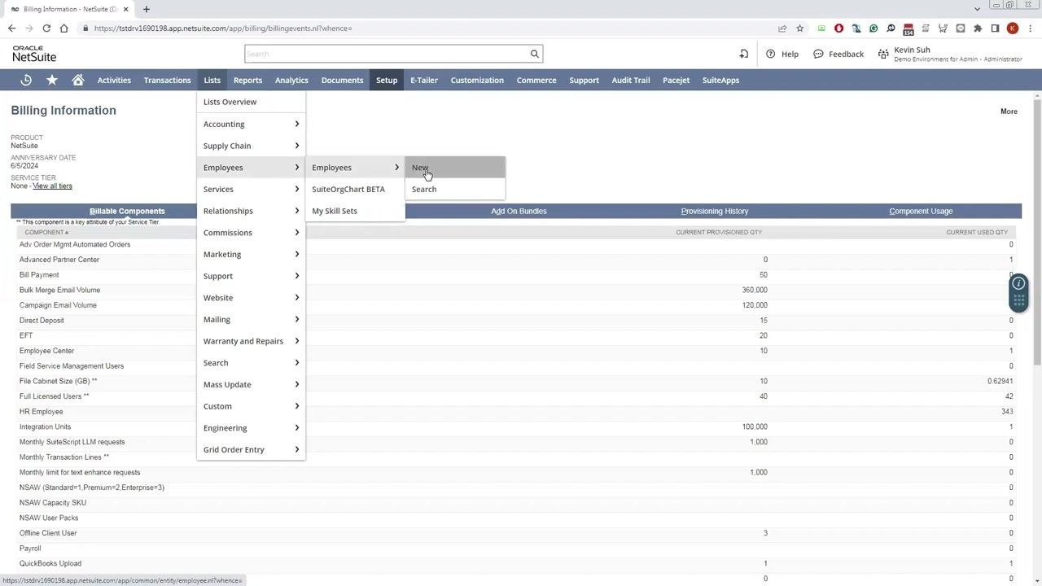This screenshot has width=1042, height=586.
Task: Click the global search magnifier icon
Action: [535, 54]
